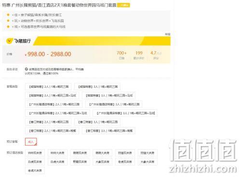Select 【广州长隆酒店特惠】3人 | 1晚+畅玩三园 package
Screen dimensions: 241x177
pyautogui.click(x=114, y=104)
